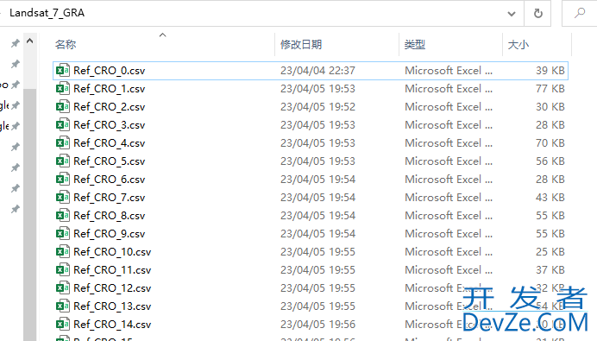Click size 39 KB of Ref_CRO_0.csv
The image size is (597, 341).
[550, 71]
